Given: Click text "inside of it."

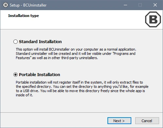Looking at the screenshot, I should point(24,95).
